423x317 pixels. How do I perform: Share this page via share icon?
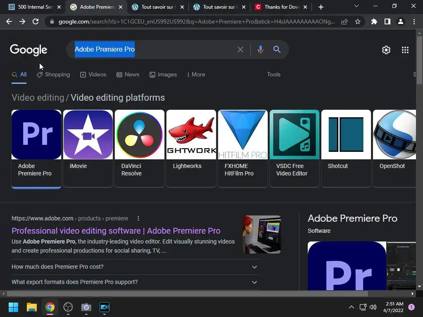point(344,22)
